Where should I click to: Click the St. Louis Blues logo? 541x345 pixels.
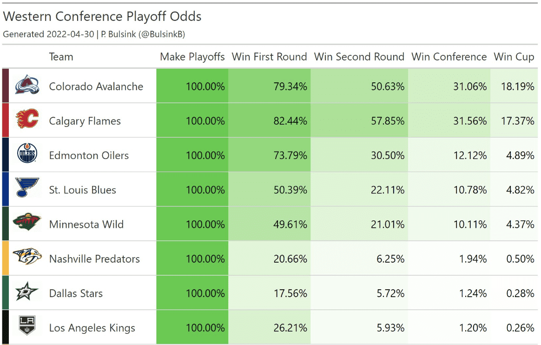coord(27,189)
